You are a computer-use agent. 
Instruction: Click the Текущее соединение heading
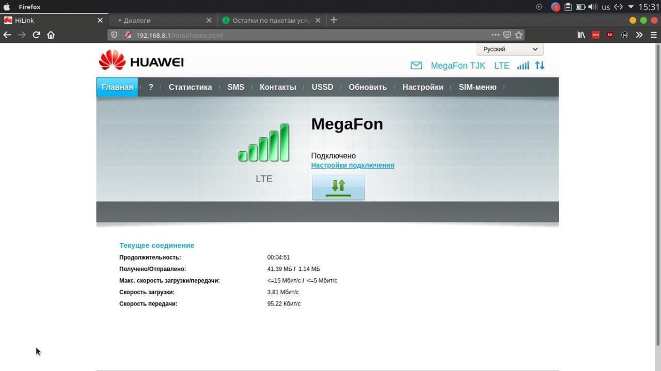coord(157,246)
